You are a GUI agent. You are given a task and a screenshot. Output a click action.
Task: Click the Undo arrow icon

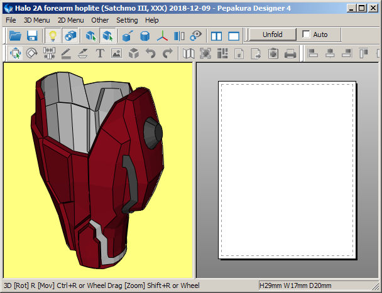[150, 54]
